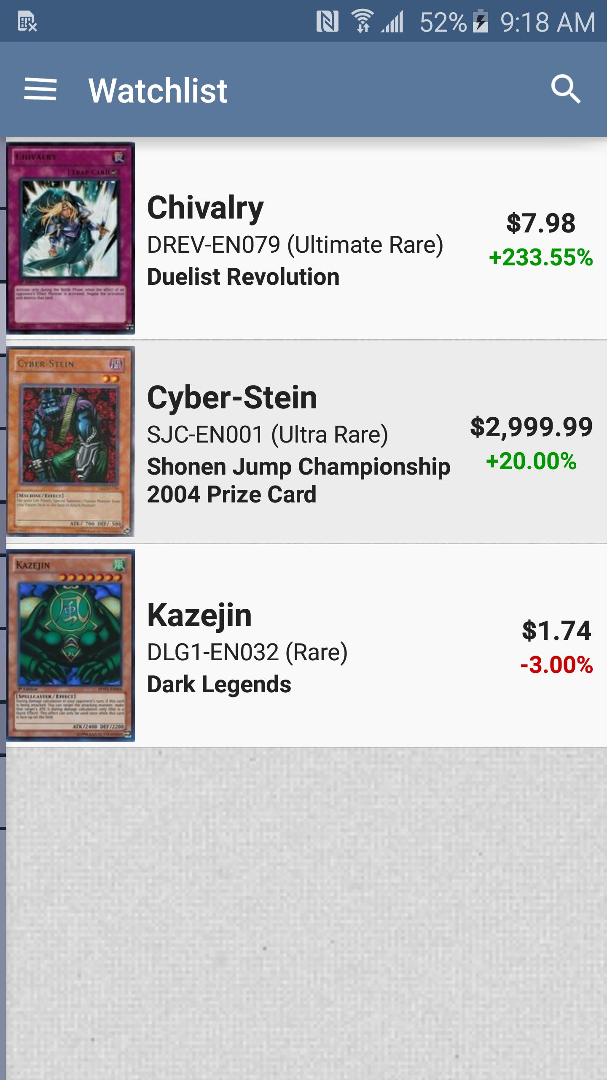Open the Chivalry card thumbnail
Image resolution: width=607 pixels, height=1080 pixels.
[x=70, y=238]
